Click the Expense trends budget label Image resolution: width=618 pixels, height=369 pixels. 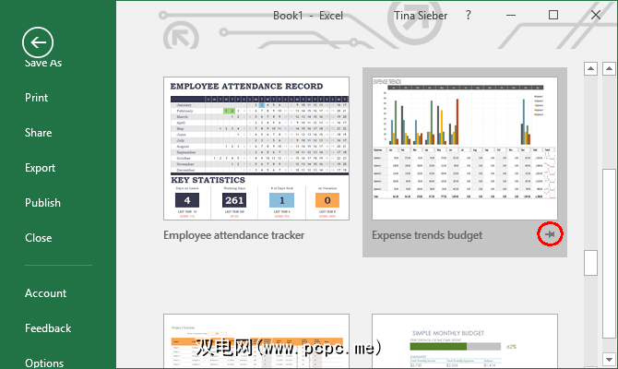(x=427, y=235)
